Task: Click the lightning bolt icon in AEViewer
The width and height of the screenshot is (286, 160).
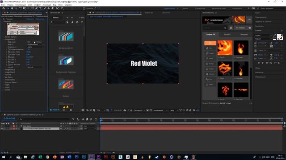Action: point(67,22)
